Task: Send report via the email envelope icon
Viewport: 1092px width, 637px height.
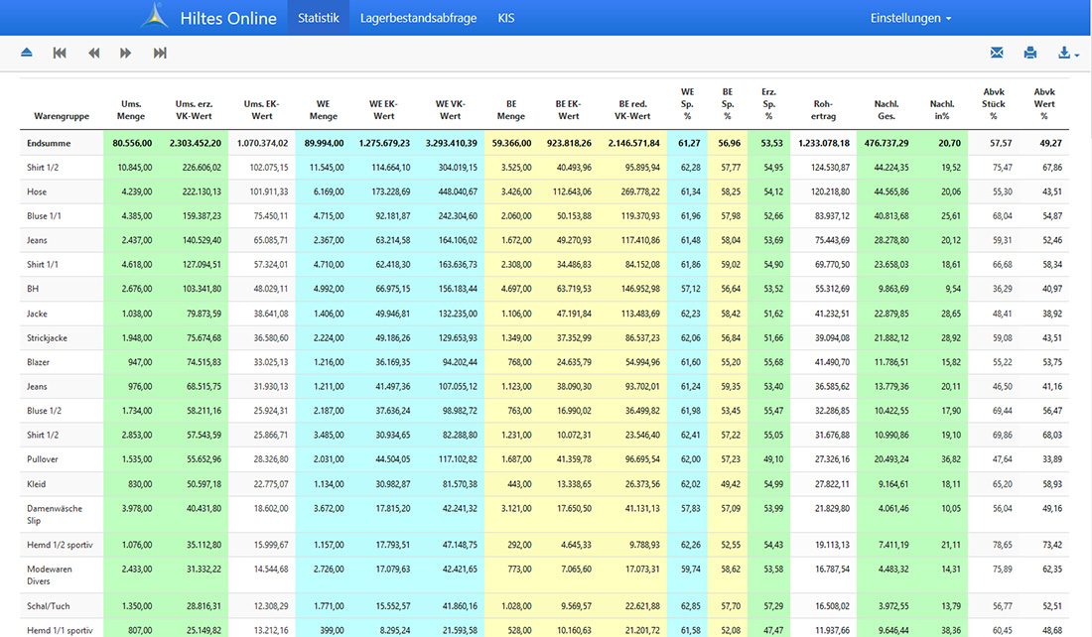Action: (997, 53)
